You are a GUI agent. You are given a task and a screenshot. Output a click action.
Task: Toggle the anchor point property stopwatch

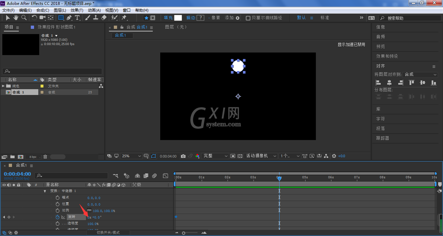click(58, 197)
